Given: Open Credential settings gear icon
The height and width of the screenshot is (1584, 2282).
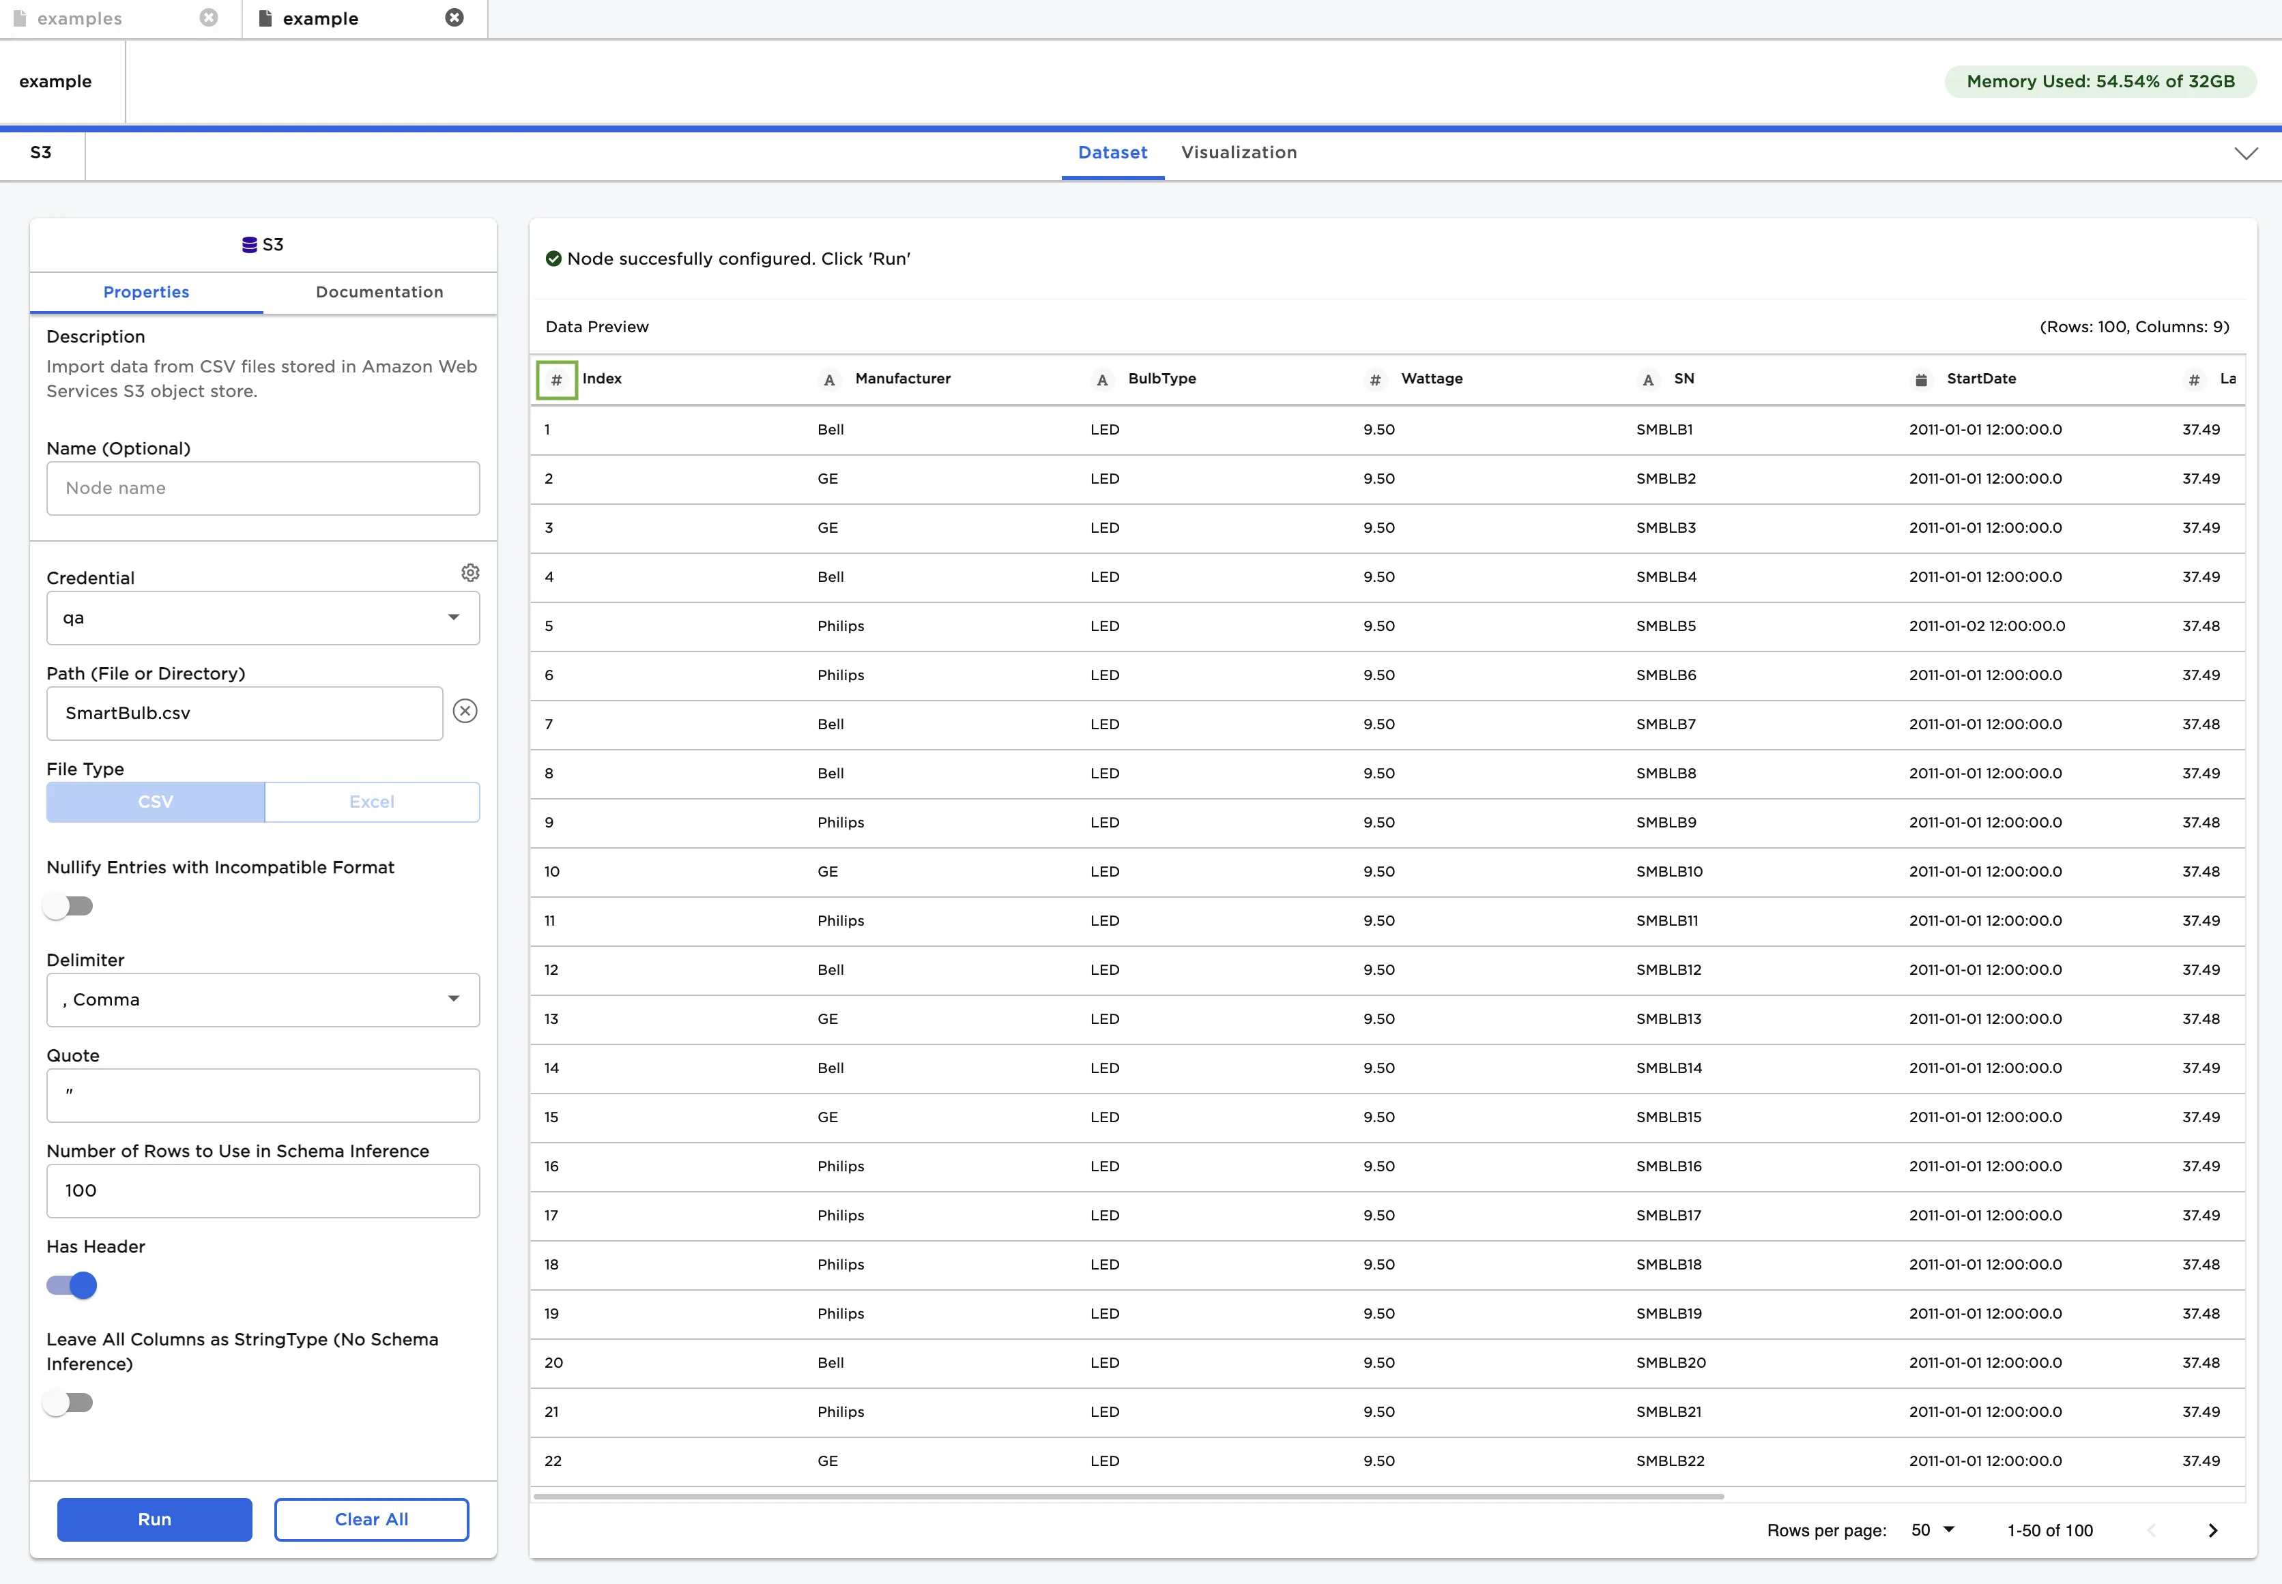Looking at the screenshot, I should [470, 572].
